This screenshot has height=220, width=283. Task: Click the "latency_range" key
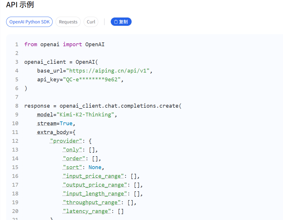[87, 211]
